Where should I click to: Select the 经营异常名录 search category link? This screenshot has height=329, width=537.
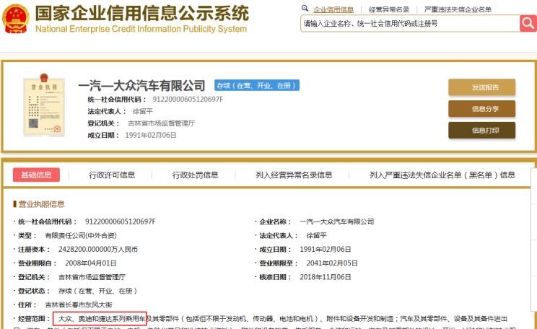pos(389,9)
